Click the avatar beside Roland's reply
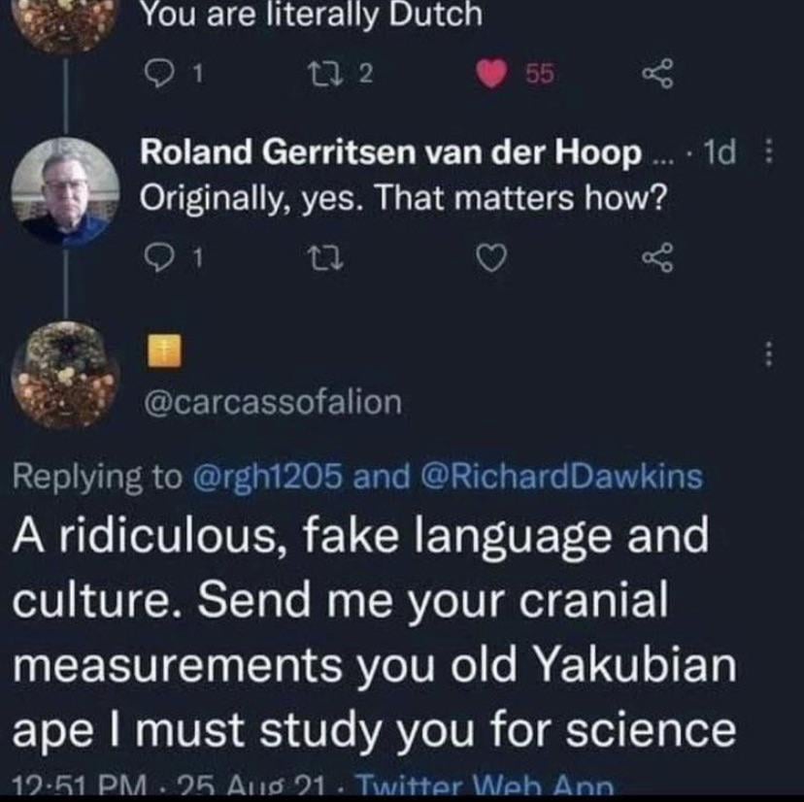 (x=65, y=191)
